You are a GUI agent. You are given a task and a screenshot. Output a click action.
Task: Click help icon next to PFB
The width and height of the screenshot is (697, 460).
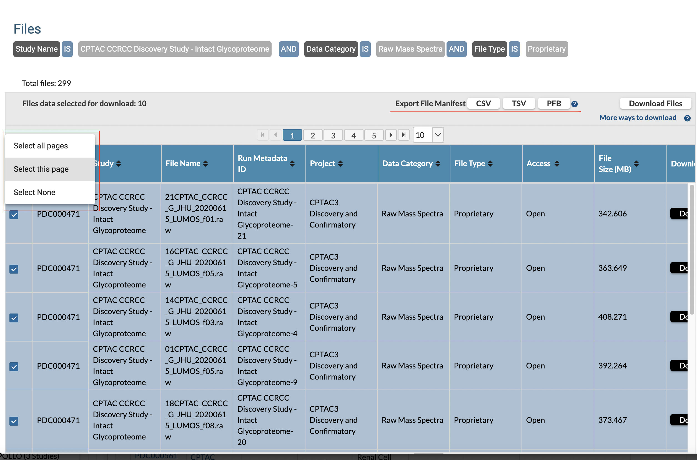coord(575,104)
